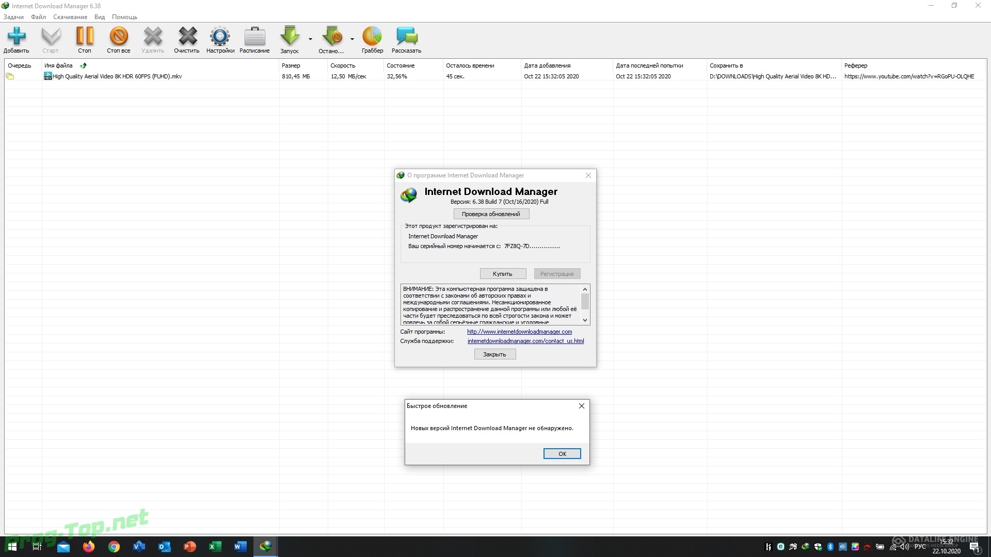Click the Bluetooth tray icon
991x557 pixels.
coord(830,547)
